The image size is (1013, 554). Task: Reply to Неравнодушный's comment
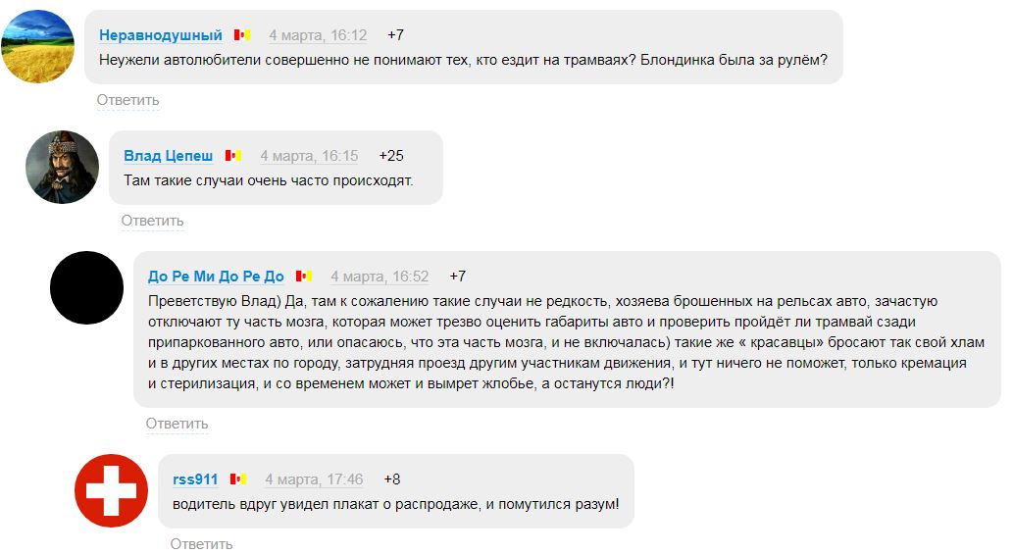coord(127,100)
